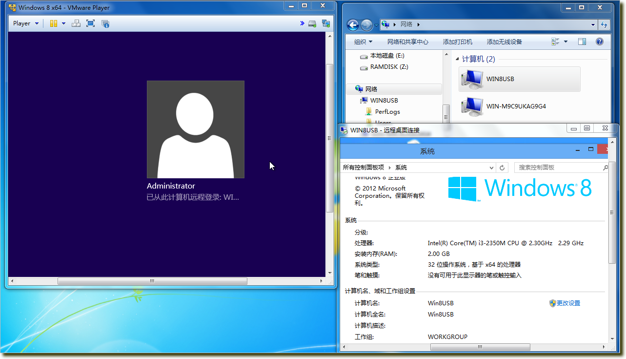The image size is (626, 359).
Task: Click the send Ctrl+Alt+Del icon in VMware toolbar
Action: (76, 23)
